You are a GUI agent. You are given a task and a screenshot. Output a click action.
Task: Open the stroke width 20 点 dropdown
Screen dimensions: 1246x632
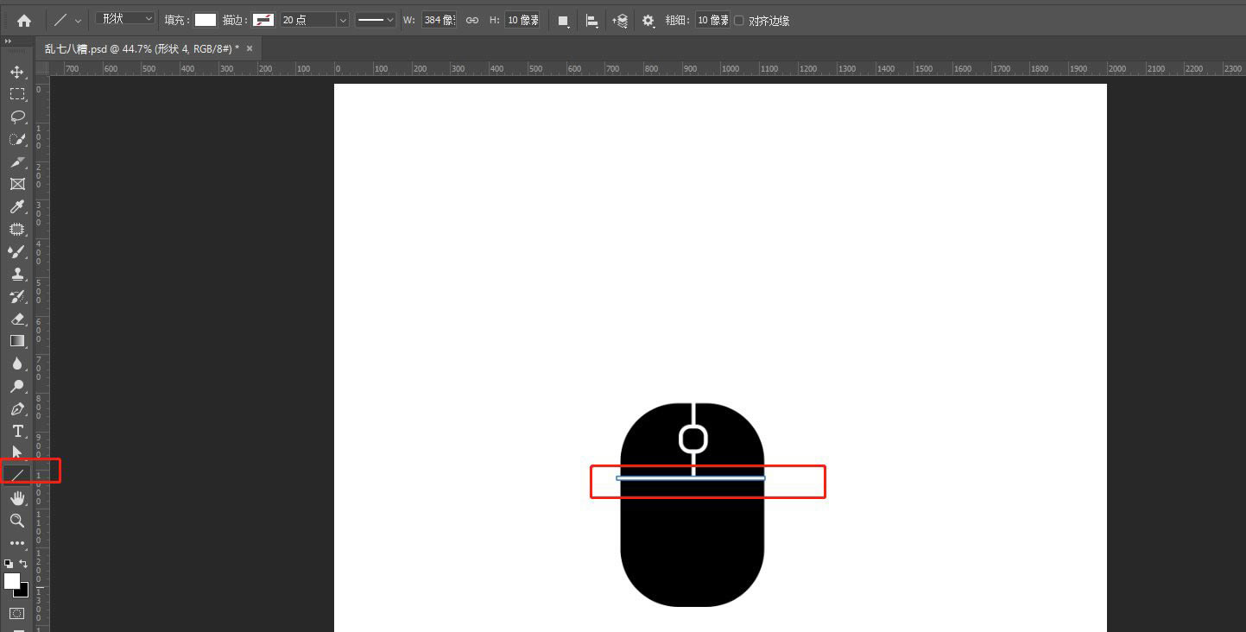(343, 20)
